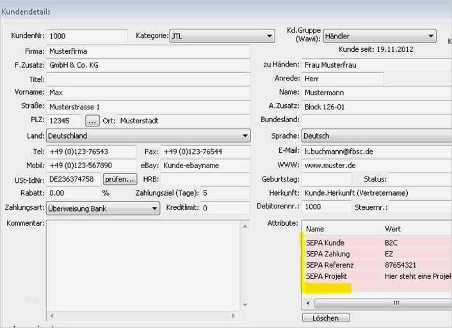This screenshot has height=328, width=452.
Task: Click the Straße field Musterstrasse 1
Action: coord(148,107)
